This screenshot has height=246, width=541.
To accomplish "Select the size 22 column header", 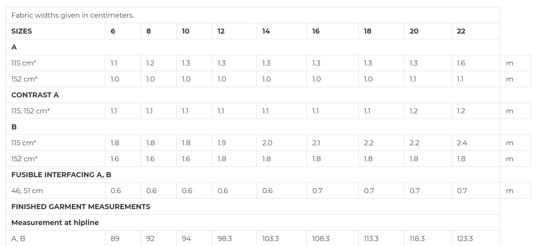I will 476,31.
